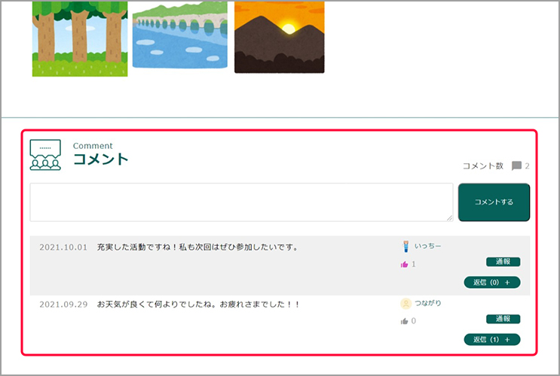Open the いっちー username link
The width and height of the screenshot is (560, 376).
pos(428,246)
